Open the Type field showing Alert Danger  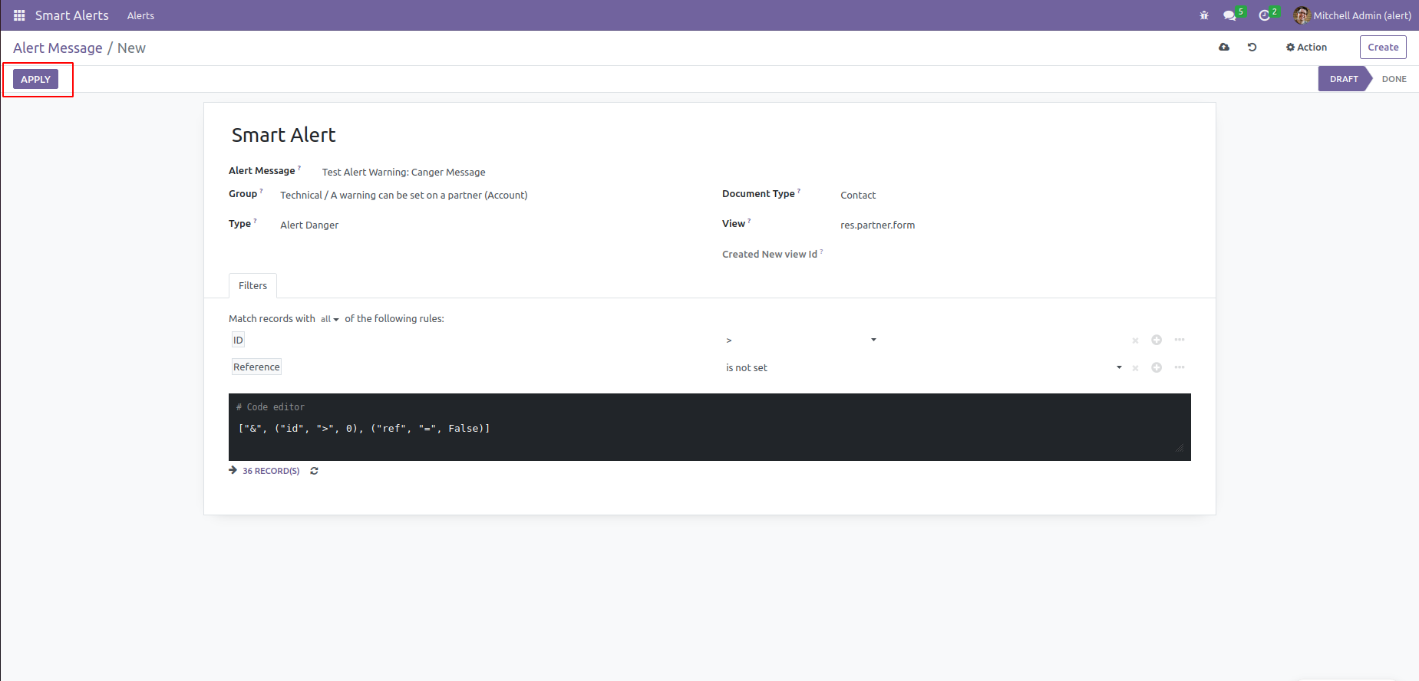coord(309,225)
